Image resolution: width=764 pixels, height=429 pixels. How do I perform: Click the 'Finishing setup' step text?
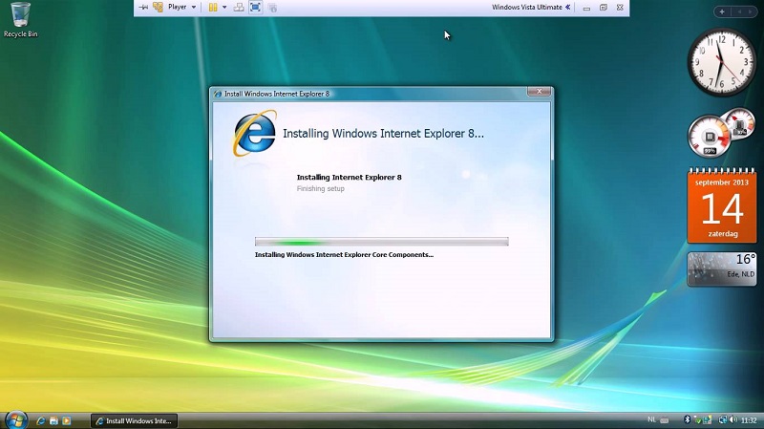pyautogui.click(x=321, y=188)
